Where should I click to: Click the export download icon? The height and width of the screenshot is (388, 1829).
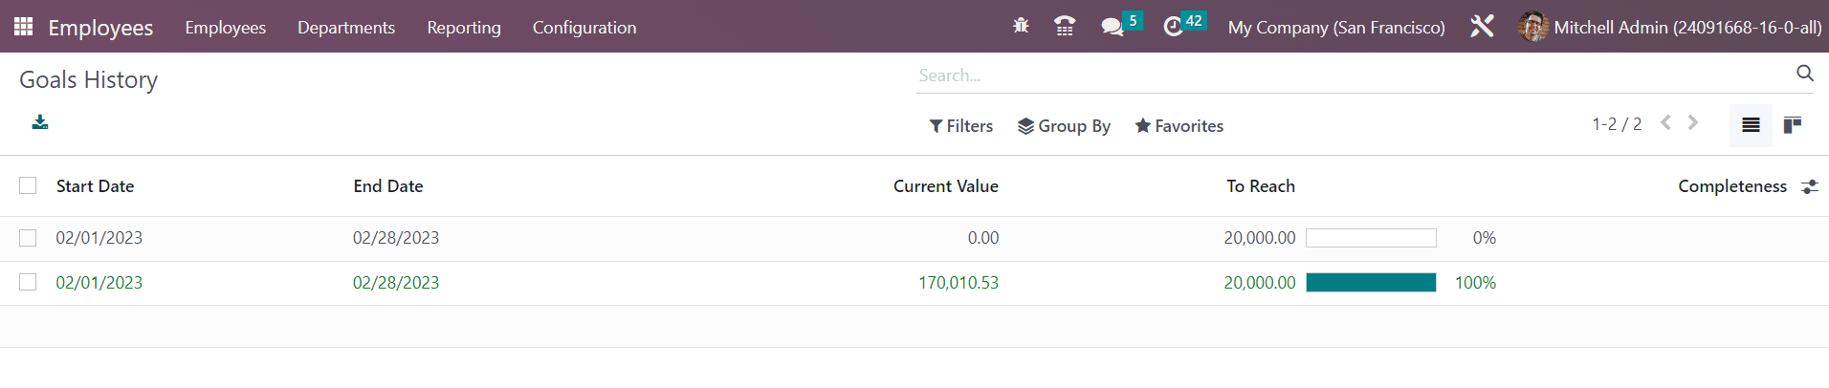tap(40, 122)
